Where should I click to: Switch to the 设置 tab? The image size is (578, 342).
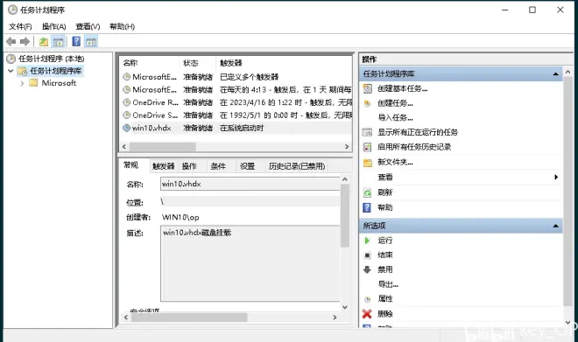click(x=247, y=166)
